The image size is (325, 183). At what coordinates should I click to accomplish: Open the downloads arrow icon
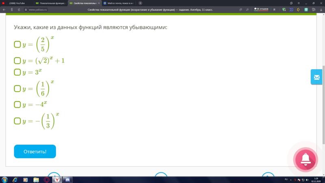click(x=321, y=10)
